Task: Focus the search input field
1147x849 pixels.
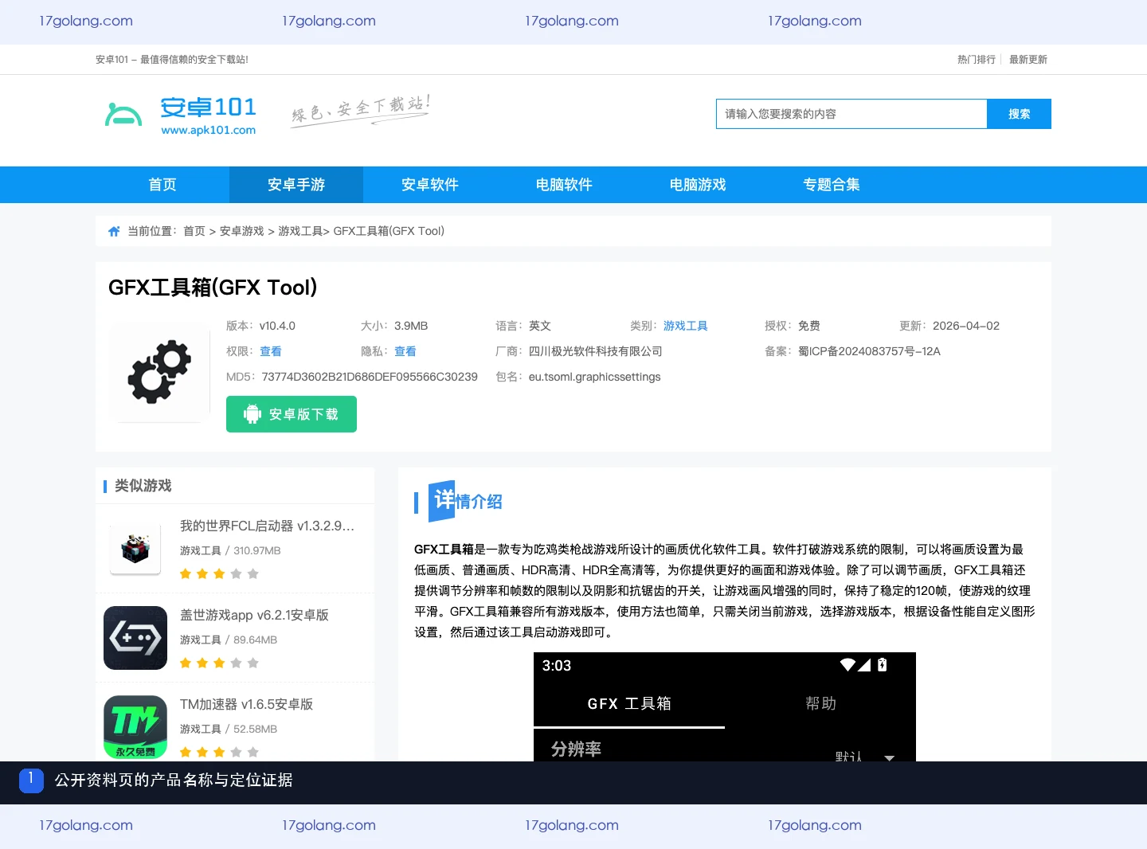Action: 851,114
